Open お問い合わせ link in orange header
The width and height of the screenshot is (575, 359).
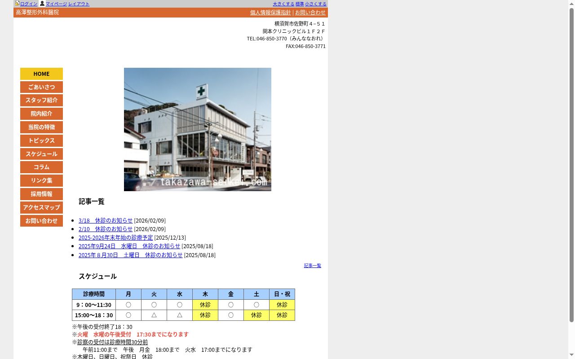[x=310, y=13]
